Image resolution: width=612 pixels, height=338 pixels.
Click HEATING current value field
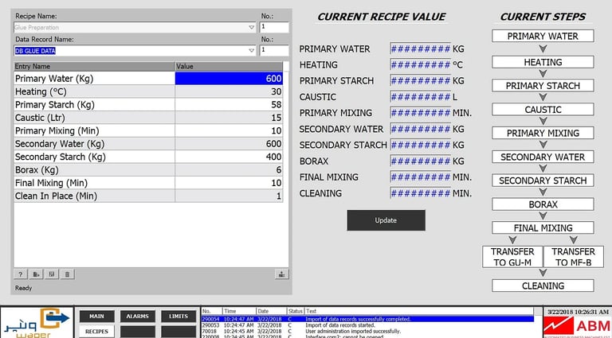pyautogui.click(x=421, y=65)
